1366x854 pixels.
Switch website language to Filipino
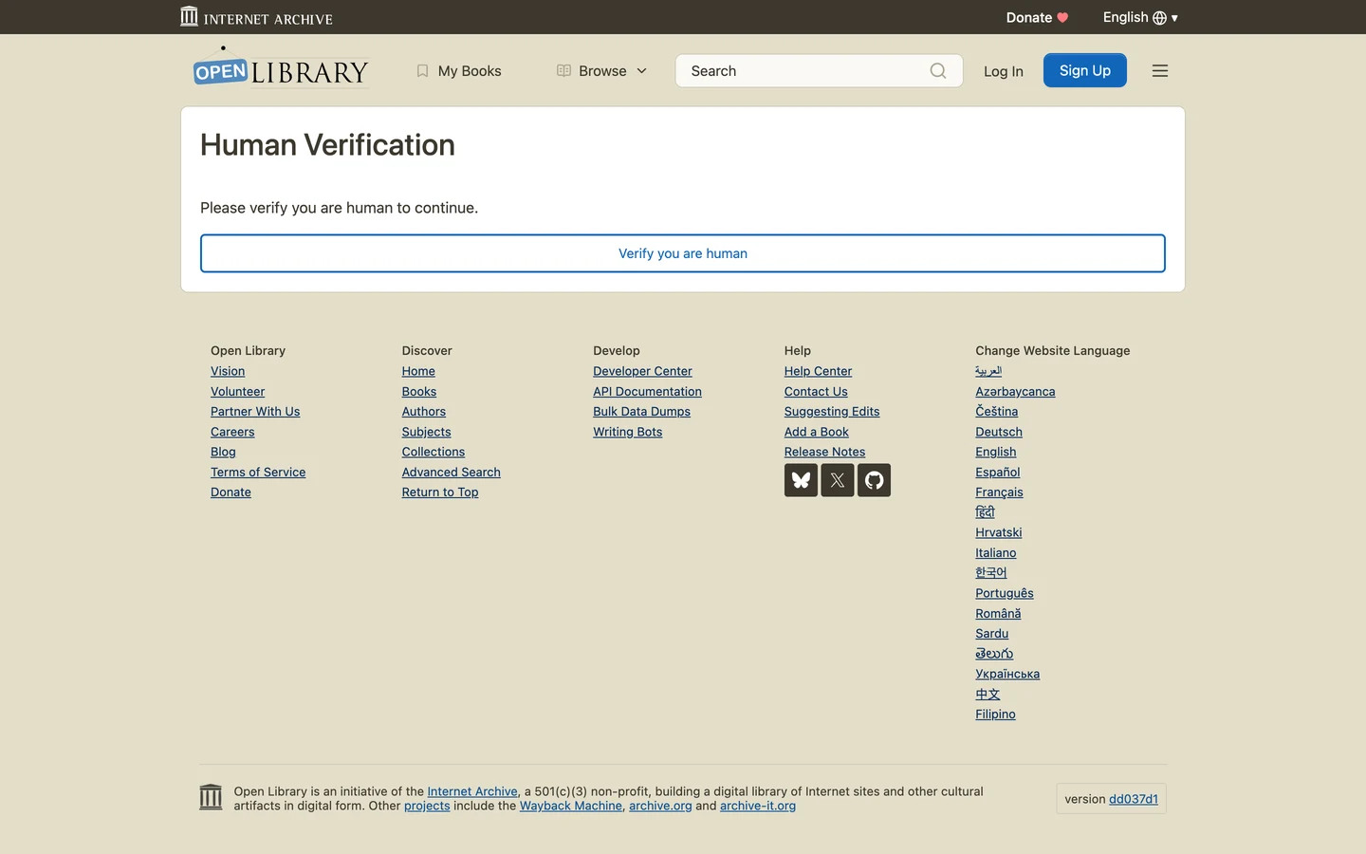[995, 715]
